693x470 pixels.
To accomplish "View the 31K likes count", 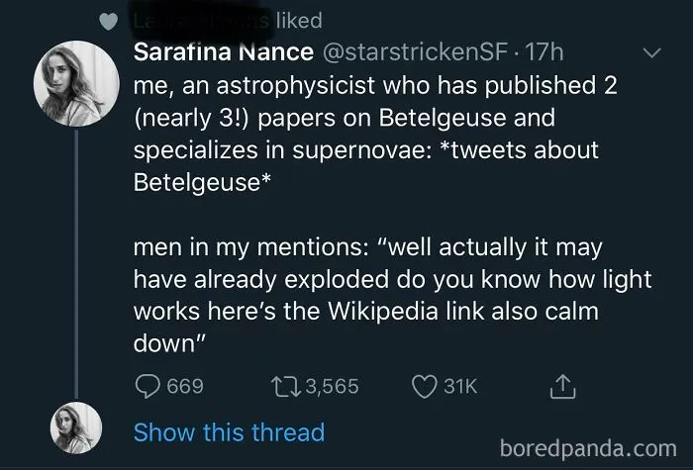I will (x=460, y=386).
